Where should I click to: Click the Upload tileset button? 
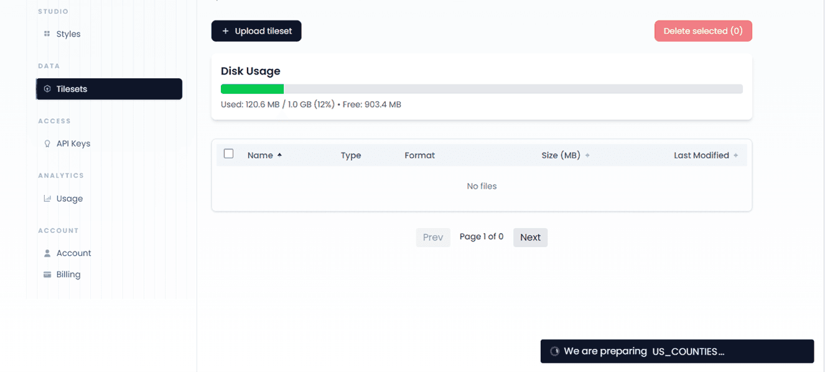pos(256,30)
